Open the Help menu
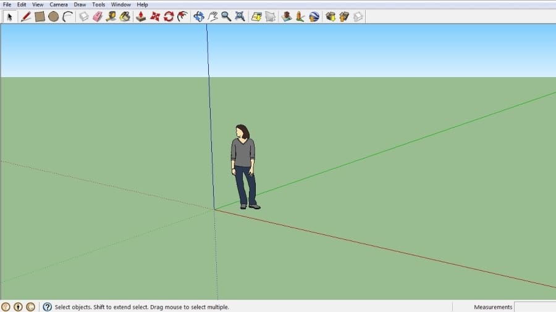556x312 pixels. [142, 4]
